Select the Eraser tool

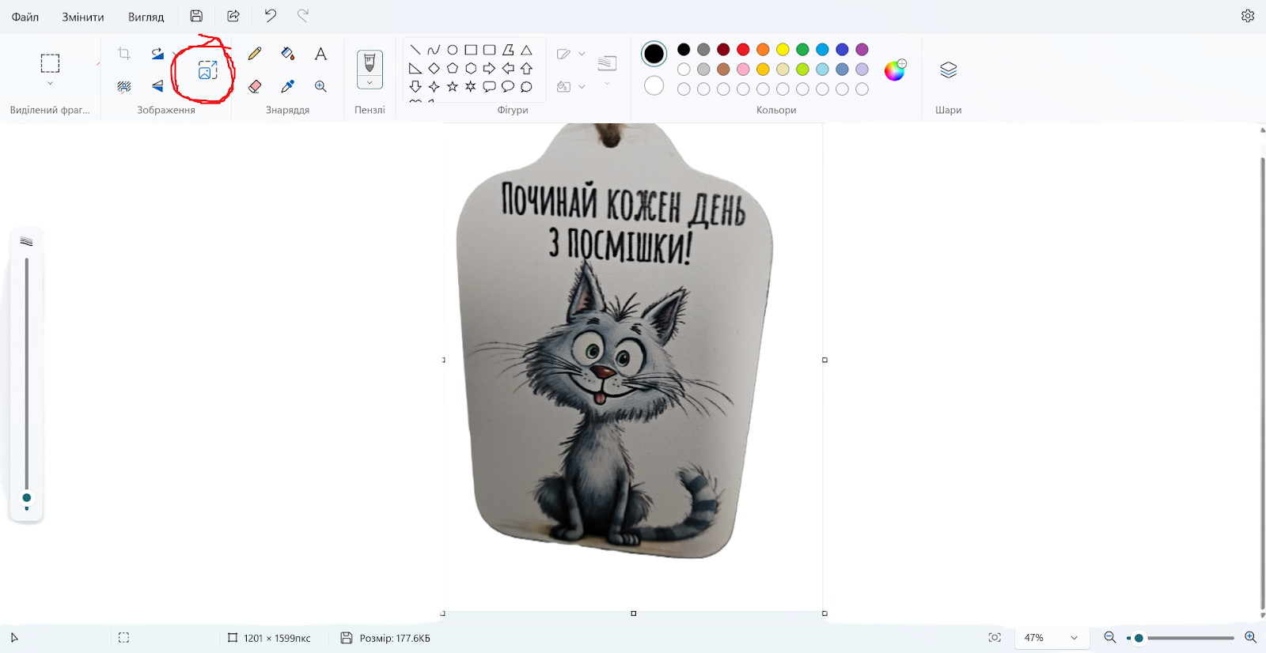click(255, 86)
